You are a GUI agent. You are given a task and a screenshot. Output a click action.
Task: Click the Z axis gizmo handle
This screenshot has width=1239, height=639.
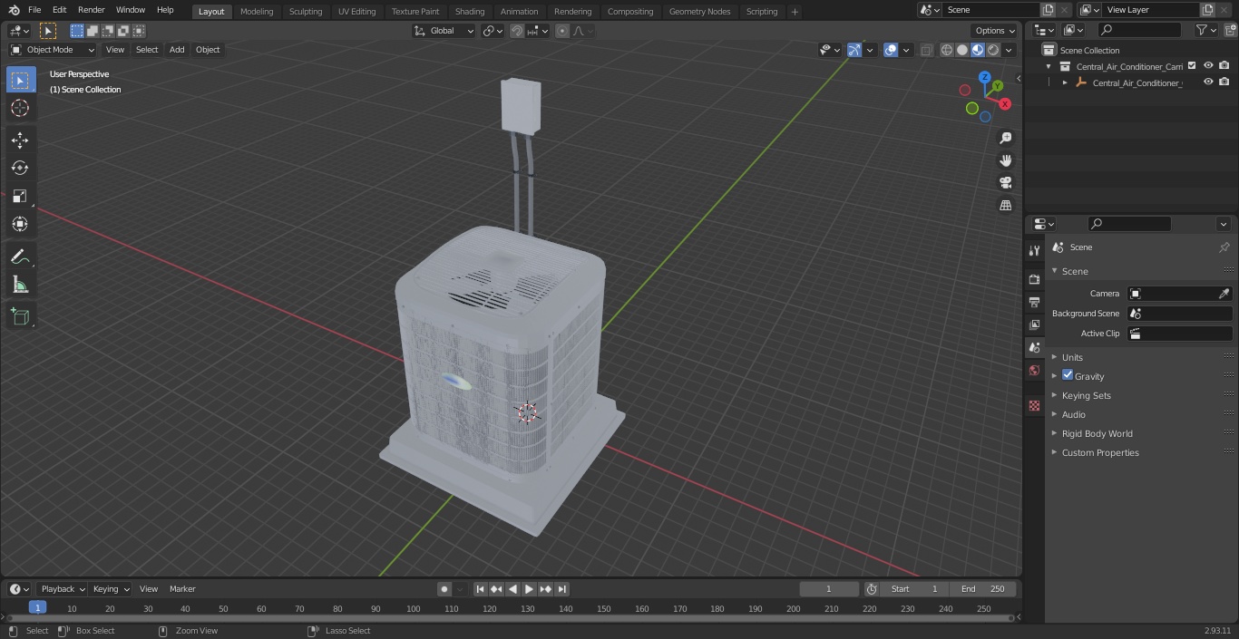[985, 78]
